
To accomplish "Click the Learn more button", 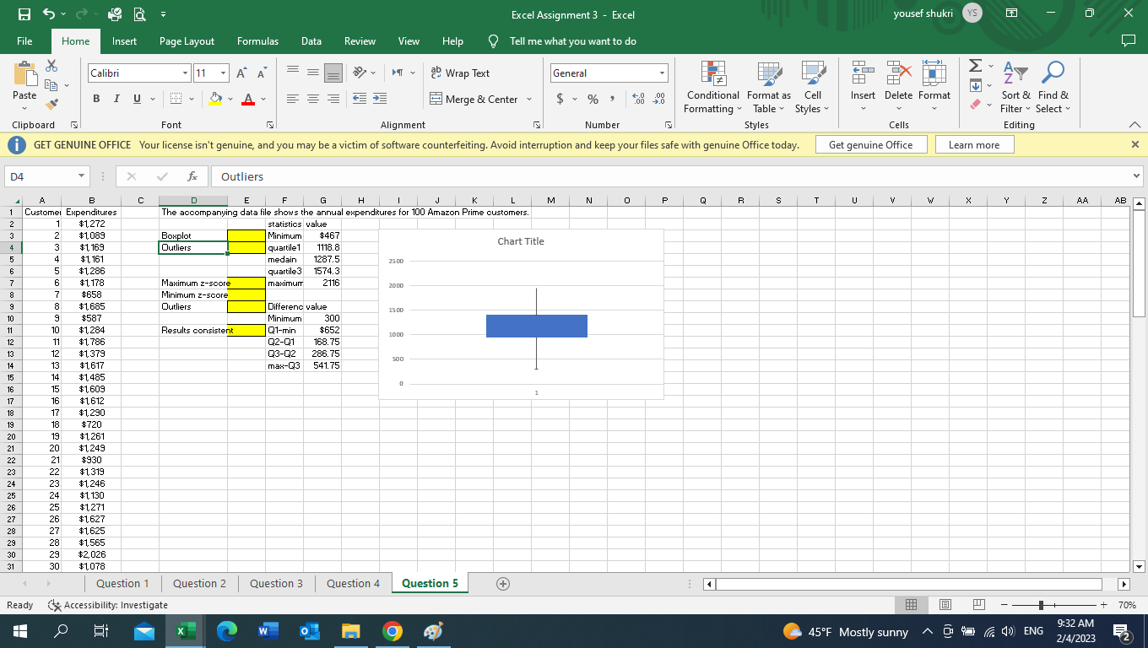I will pos(974,145).
